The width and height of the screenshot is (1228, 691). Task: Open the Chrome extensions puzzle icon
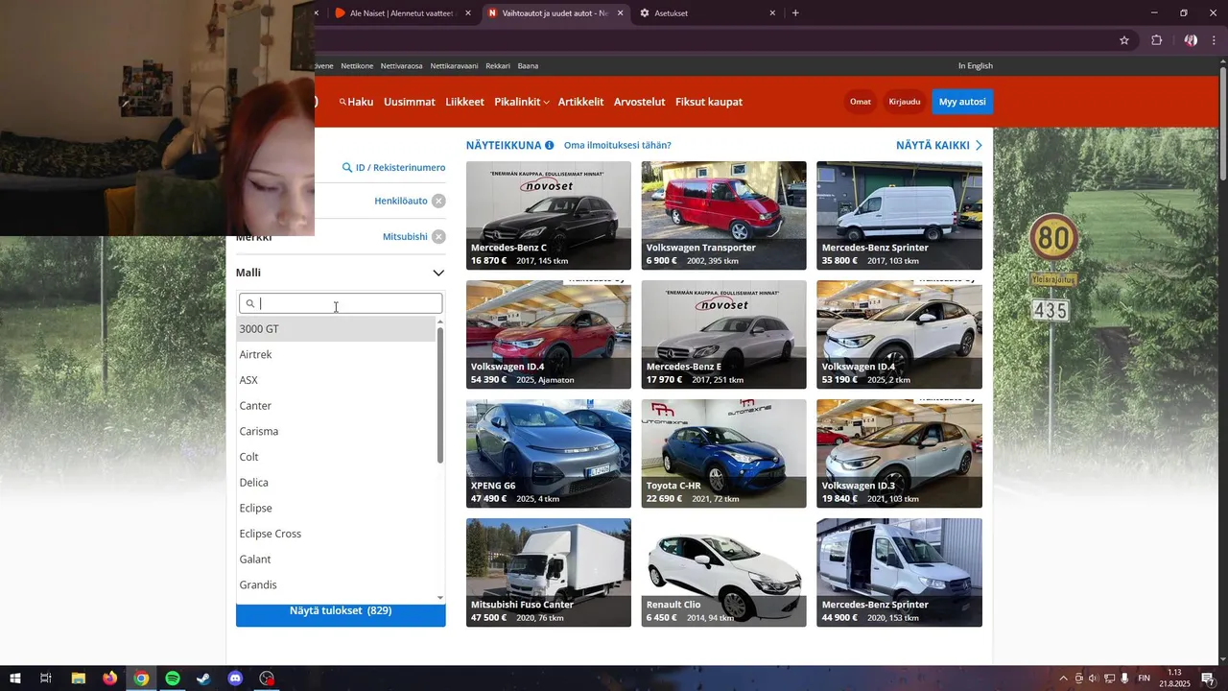click(x=1156, y=40)
